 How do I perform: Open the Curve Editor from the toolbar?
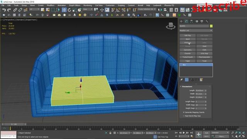tap(188, 10)
